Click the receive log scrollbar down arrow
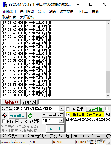Viewport: 111px width, 145px height. [x=108, y=95]
